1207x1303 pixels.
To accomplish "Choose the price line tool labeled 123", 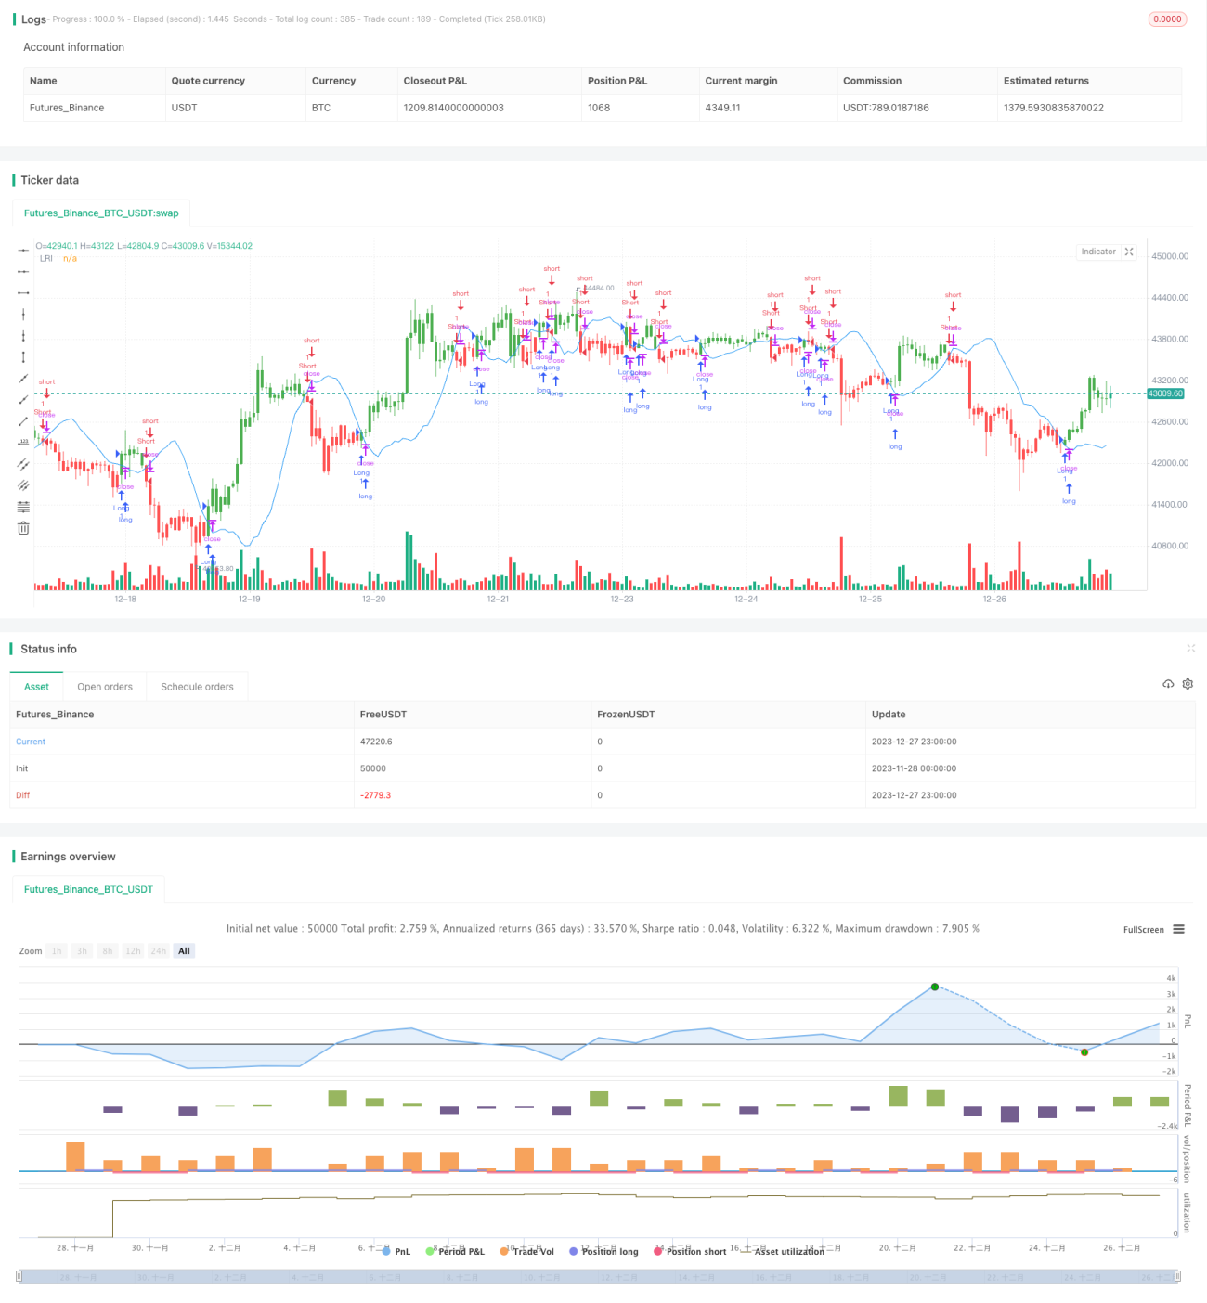I will click(23, 443).
